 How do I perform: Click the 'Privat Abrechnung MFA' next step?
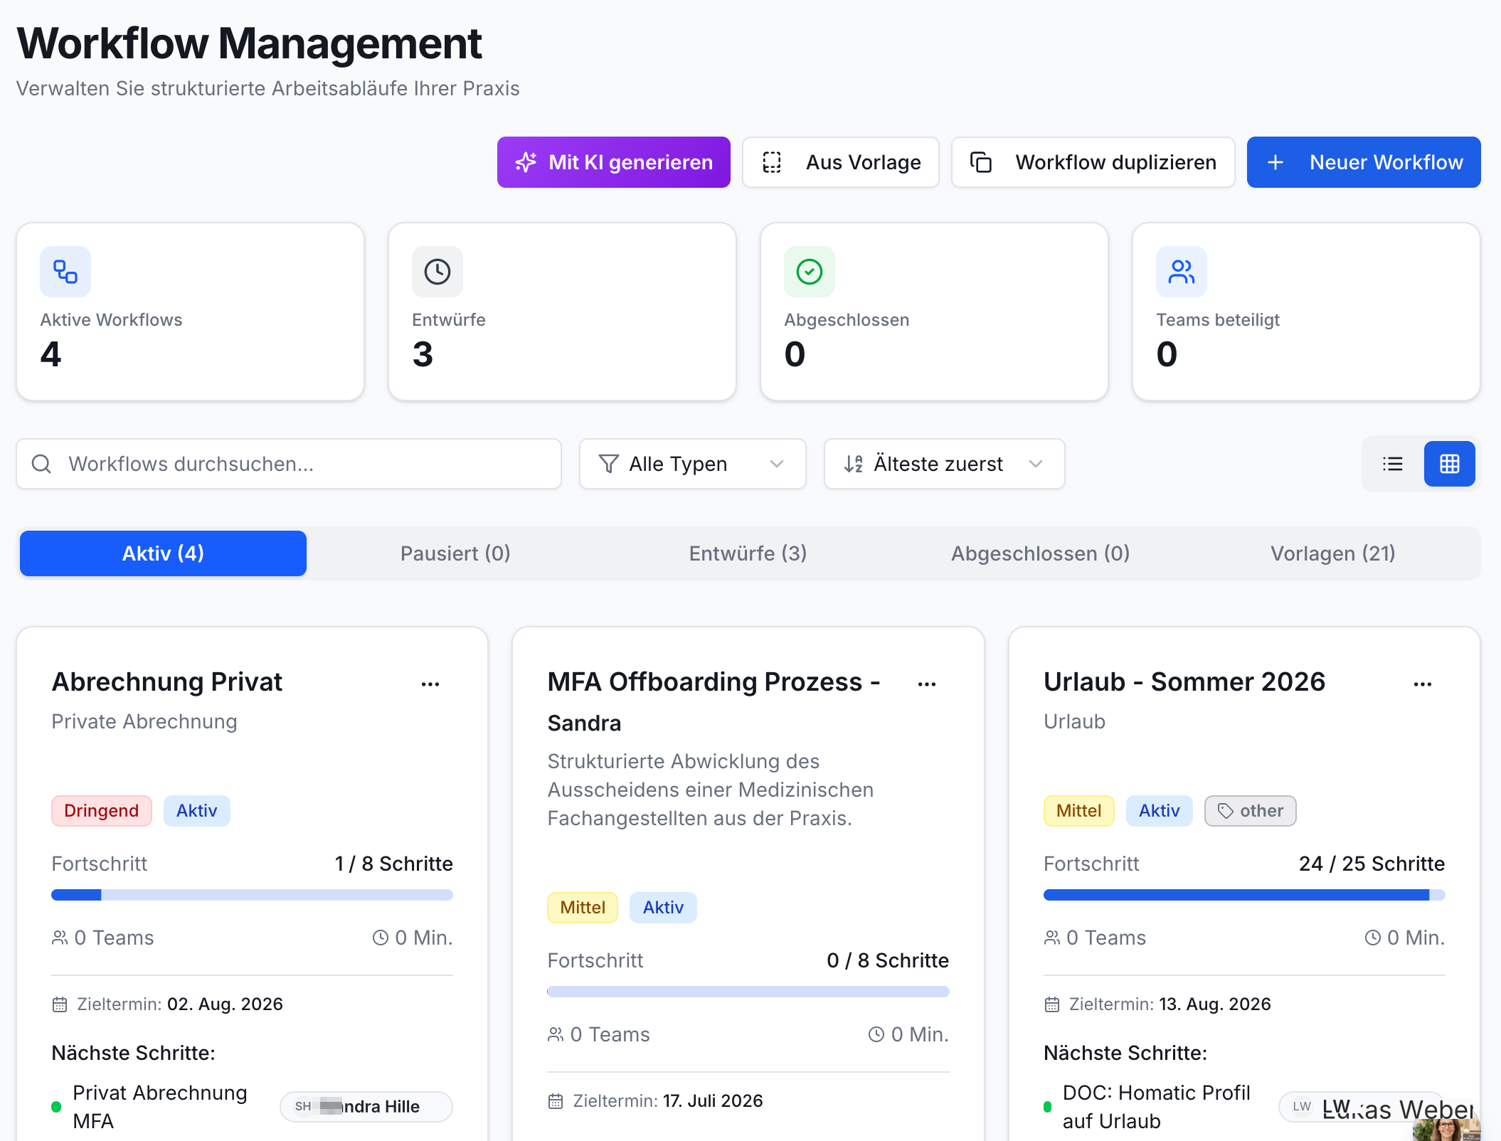pos(160,1107)
